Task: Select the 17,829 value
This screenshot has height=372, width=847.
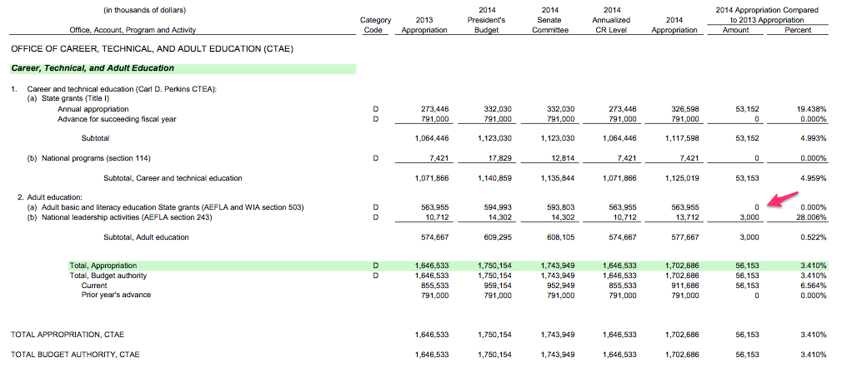Action: tap(499, 158)
